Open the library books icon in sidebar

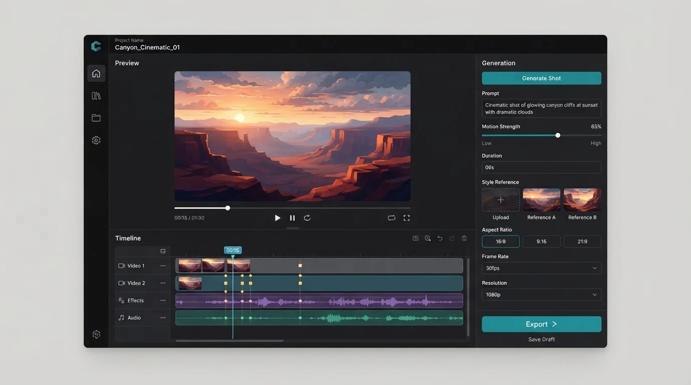(x=96, y=96)
